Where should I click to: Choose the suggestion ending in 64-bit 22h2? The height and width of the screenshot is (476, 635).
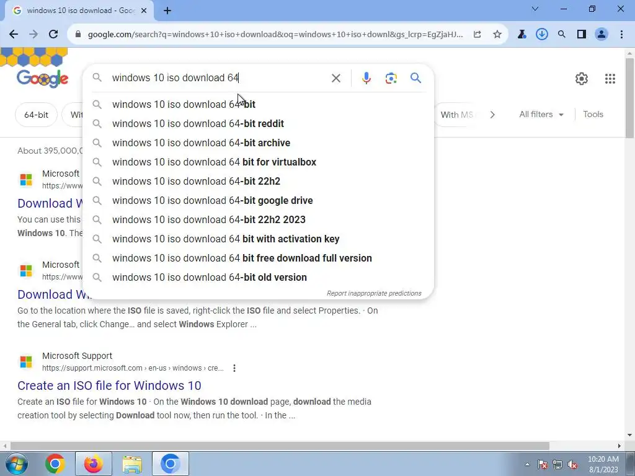pyautogui.click(x=259, y=182)
